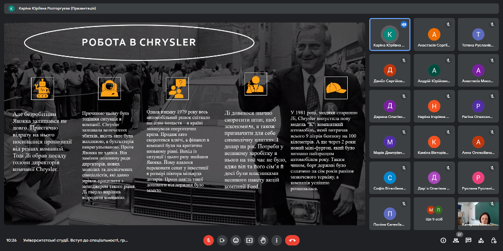Open the meeting details info icon
Image resolution: width=503 pixels, height=251 pixels.
tap(443, 240)
